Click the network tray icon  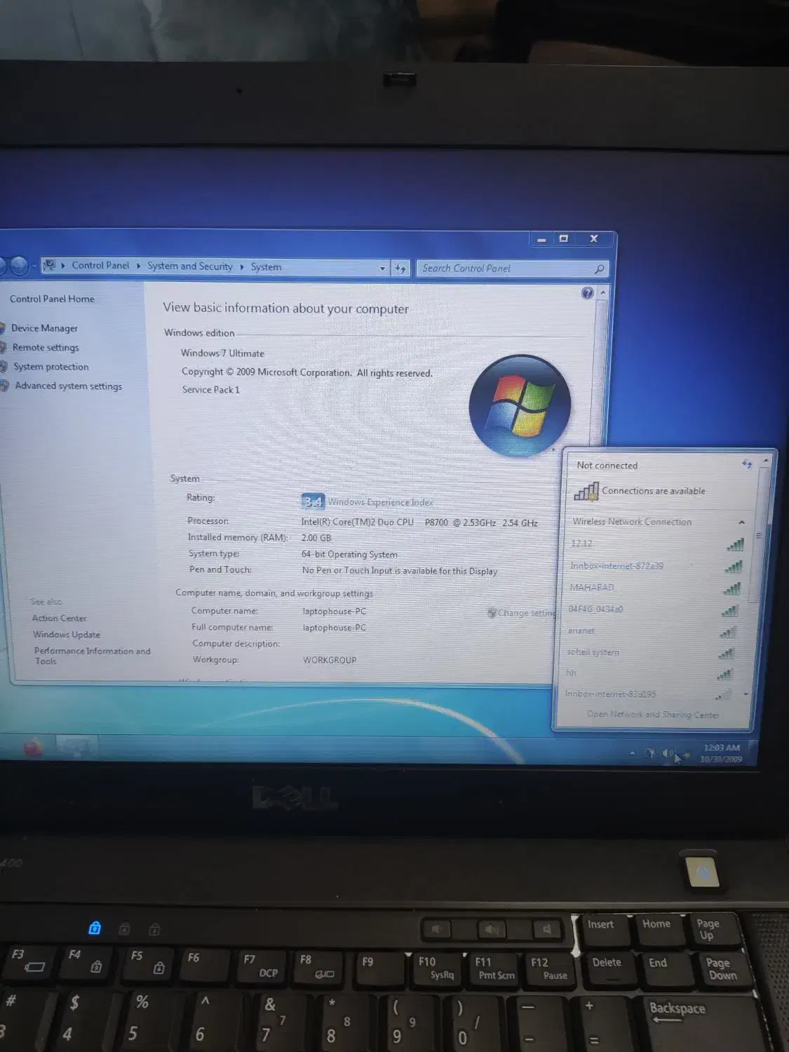click(x=687, y=755)
